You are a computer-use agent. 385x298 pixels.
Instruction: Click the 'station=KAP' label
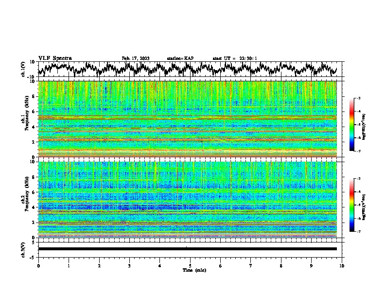[x=180, y=58]
